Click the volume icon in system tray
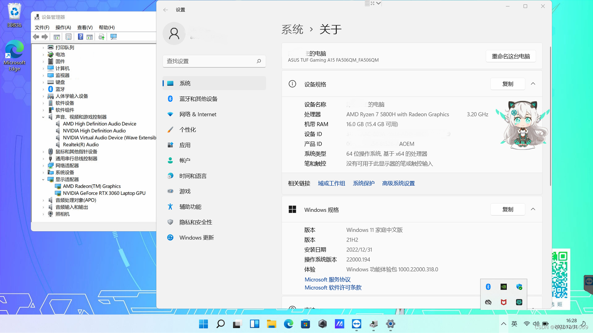Screen dimensions: 593x333 [x=536, y=324]
